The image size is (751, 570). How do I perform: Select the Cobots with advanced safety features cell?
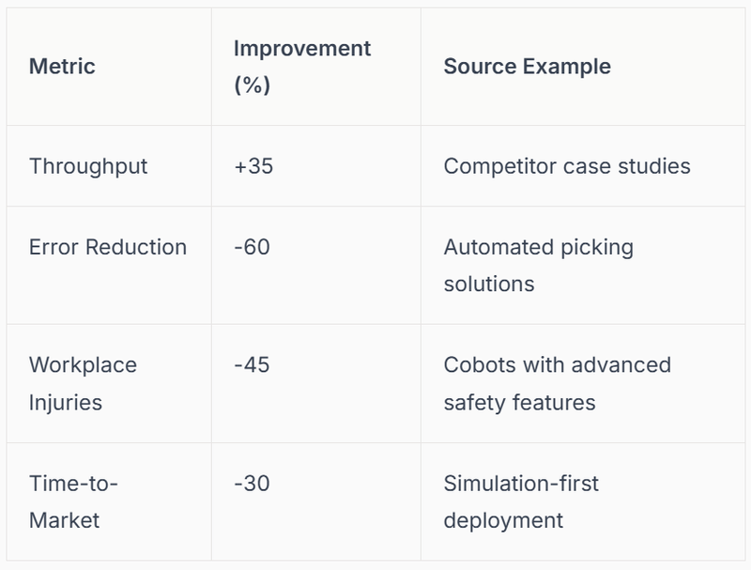pos(557,383)
